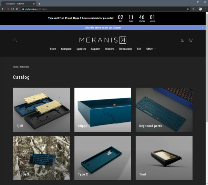Open the Klippe S collection thumbnail
The width and height of the screenshot is (208, 185).
42,158
